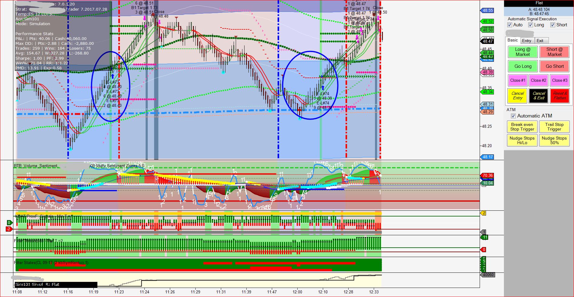Click the Nudge Stops Hi/Lo button

tap(522, 140)
